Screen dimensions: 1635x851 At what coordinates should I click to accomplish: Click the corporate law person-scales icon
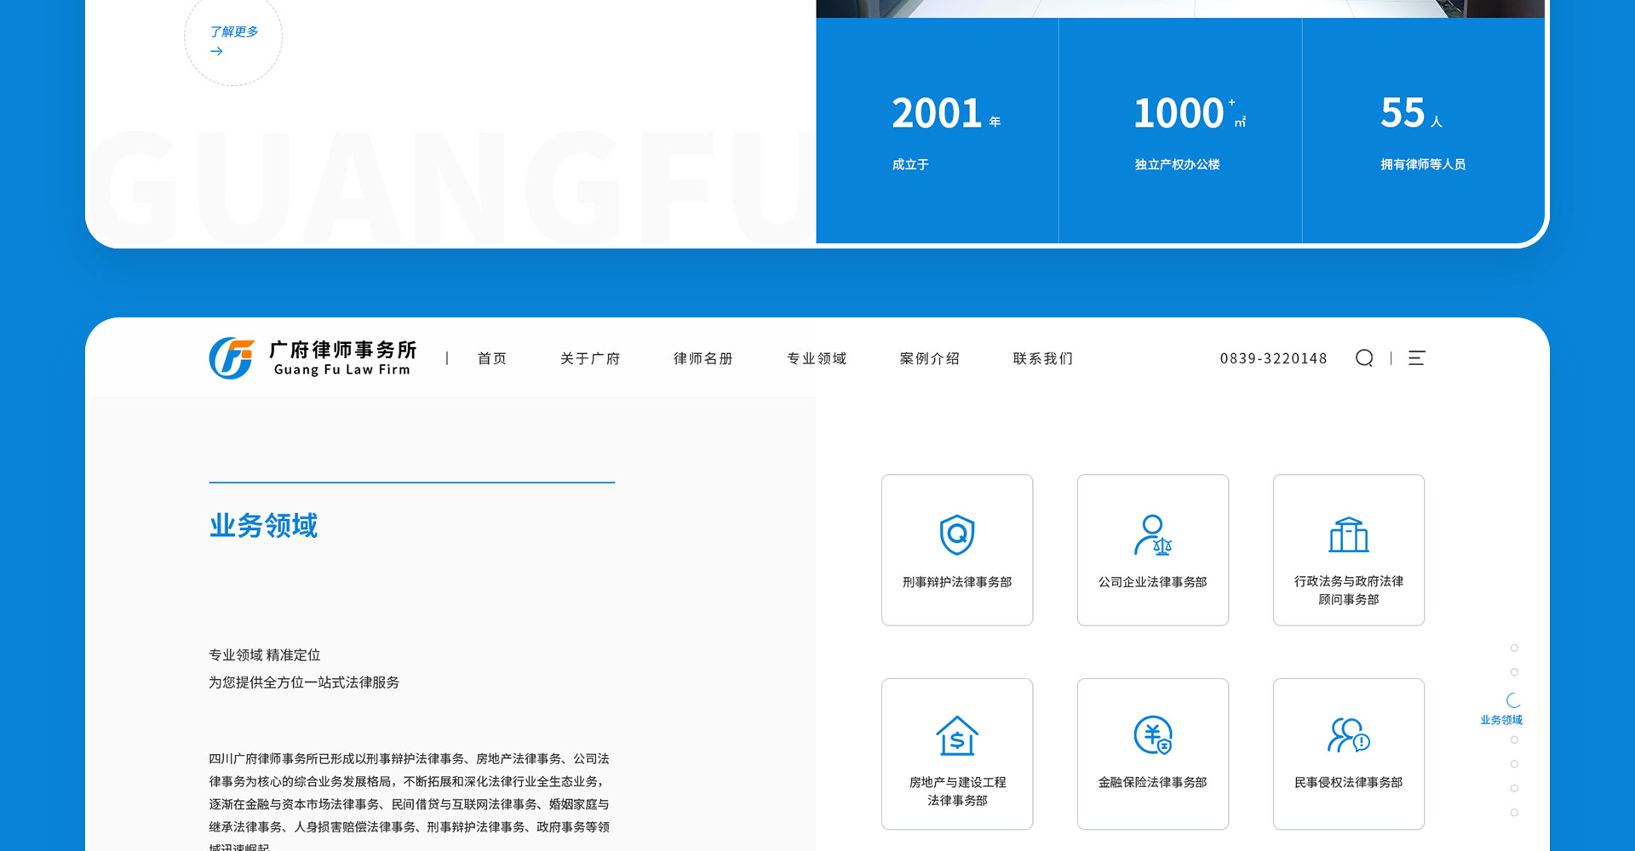point(1152,535)
